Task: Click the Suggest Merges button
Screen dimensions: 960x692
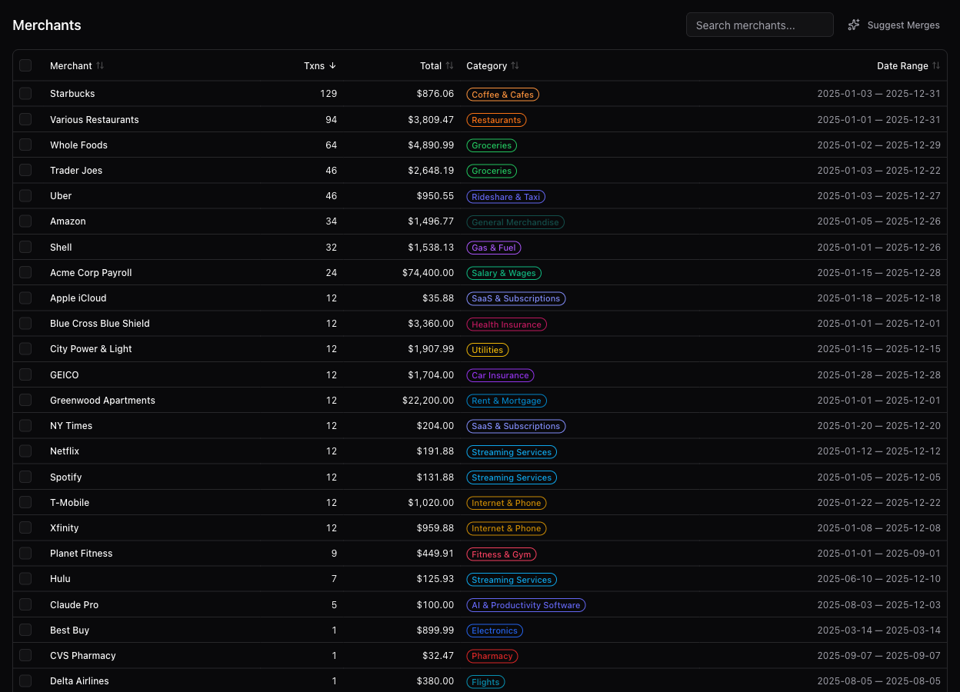Action: point(903,24)
